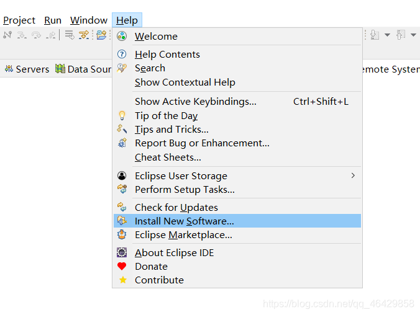Switch to the Remote Systems tab

[x=391, y=69]
